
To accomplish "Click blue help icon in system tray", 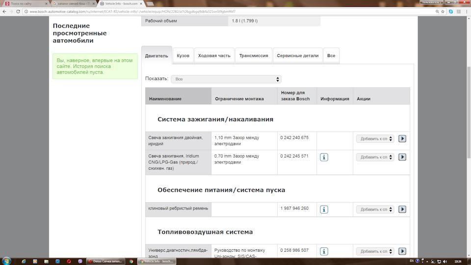I will coord(417,261).
